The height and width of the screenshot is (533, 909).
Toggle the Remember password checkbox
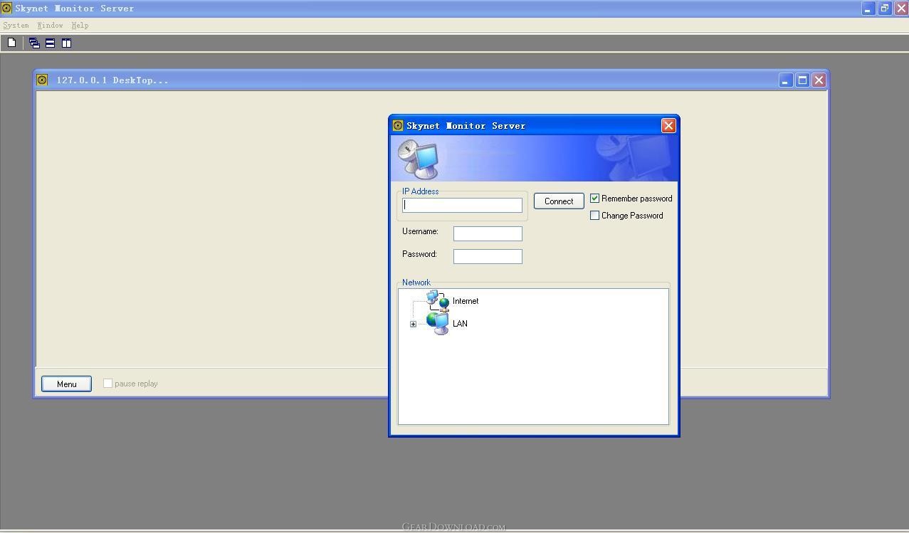click(x=594, y=199)
